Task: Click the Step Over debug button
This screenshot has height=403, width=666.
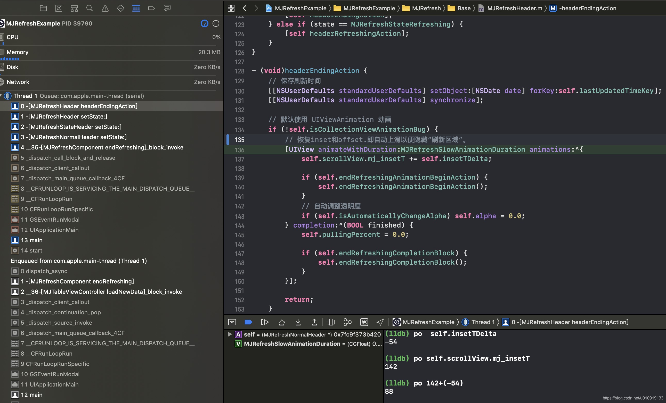Action: pyautogui.click(x=282, y=322)
